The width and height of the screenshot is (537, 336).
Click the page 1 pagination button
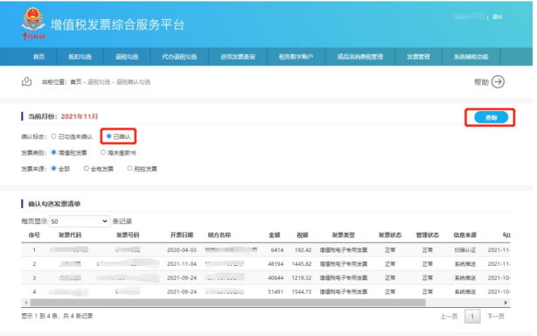(x=472, y=317)
